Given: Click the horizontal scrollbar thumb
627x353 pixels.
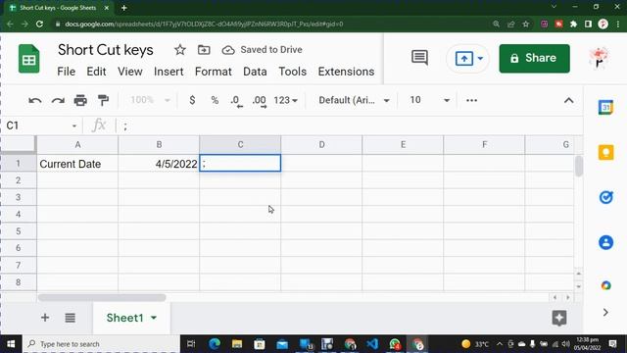Looking at the screenshot, I should (102, 297).
